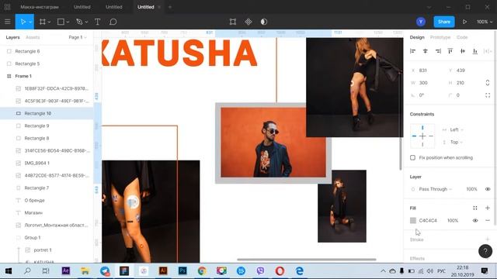Open vertical constraint Top dropdown
This screenshot has height=279, width=497.
(x=457, y=142)
